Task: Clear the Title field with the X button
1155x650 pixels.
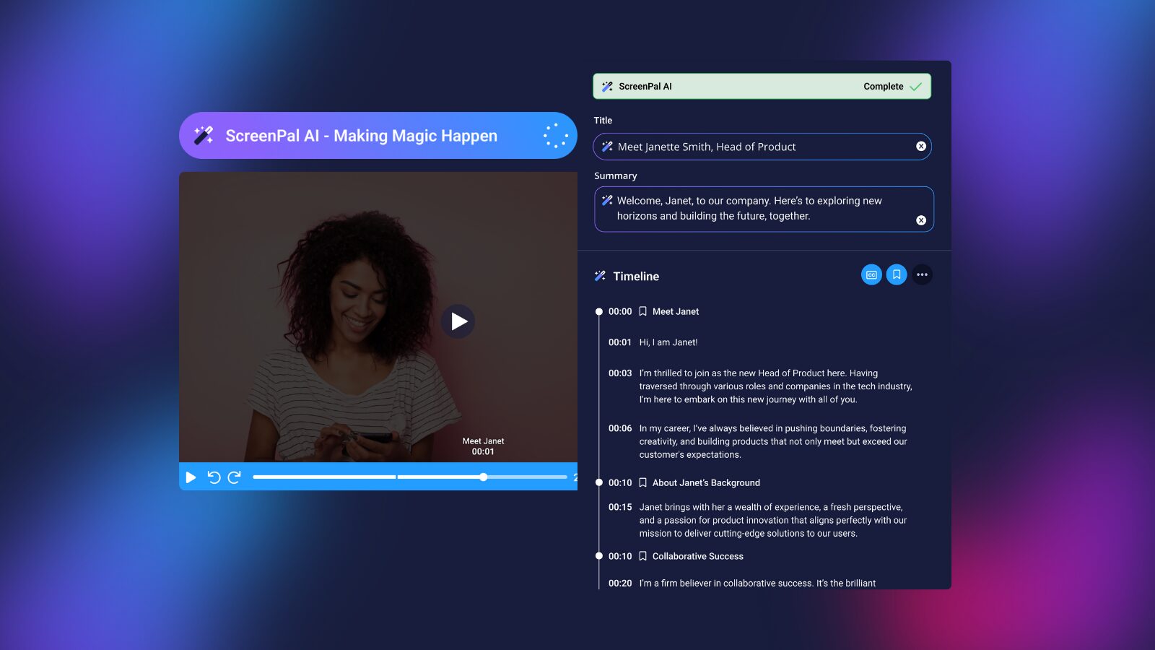Action: pos(920,146)
